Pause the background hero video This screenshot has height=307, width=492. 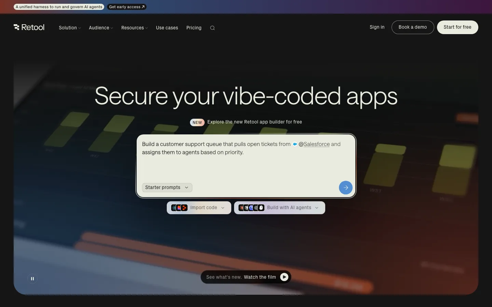click(x=32, y=279)
